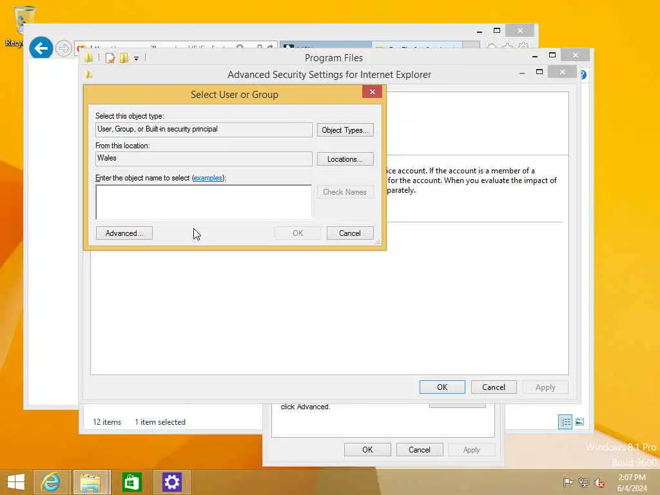660x495 pixels.
Task: Click the Internet Explorer home icon
Action: [x=492, y=46]
